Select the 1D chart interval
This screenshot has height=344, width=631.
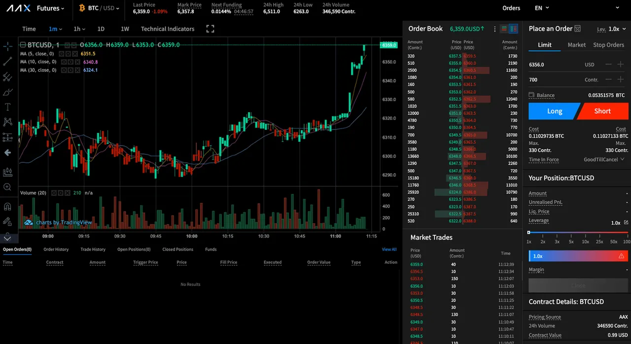coord(101,29)
